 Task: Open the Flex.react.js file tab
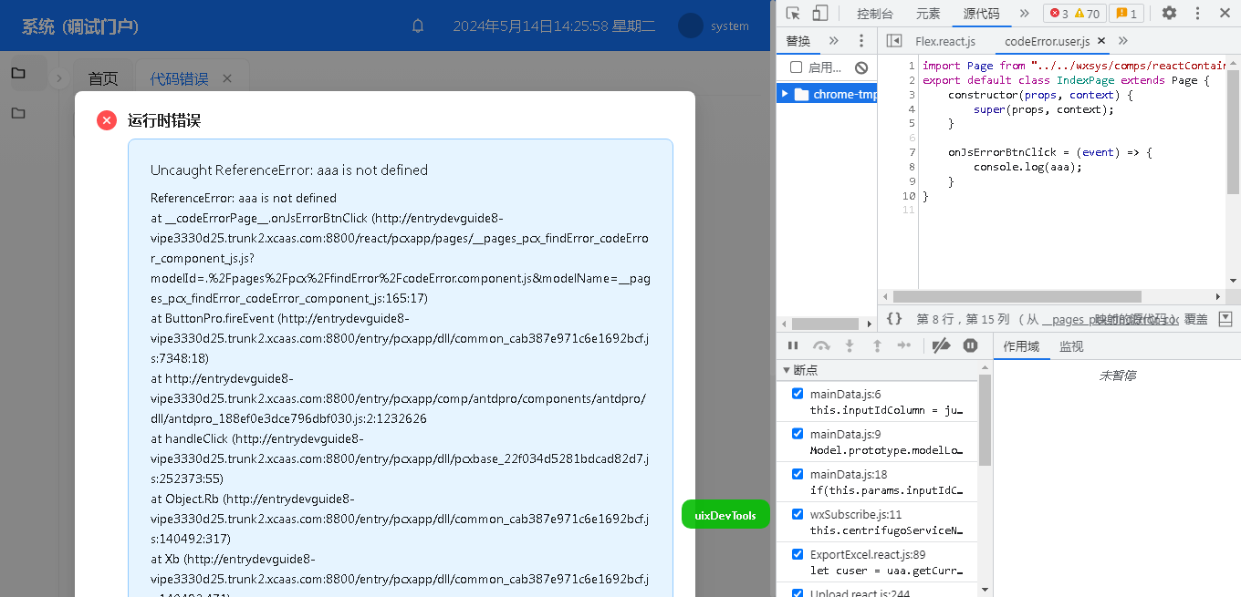coord(945,41)
